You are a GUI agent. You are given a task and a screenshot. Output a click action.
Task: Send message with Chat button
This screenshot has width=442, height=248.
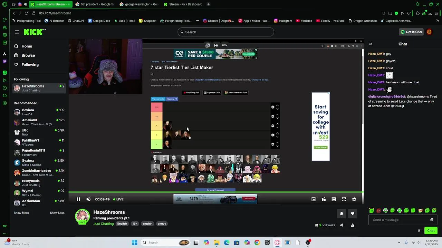click(431, 230)
